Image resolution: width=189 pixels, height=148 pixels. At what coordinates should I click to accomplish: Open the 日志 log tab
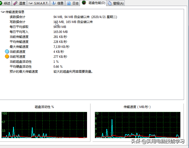pyautogui.click(x=73, y=3)
